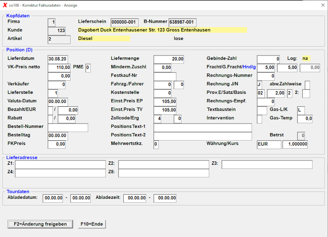Click the Lieferadresse Z3 field
Screen dimensions: 328x237
tap(267, 165)
